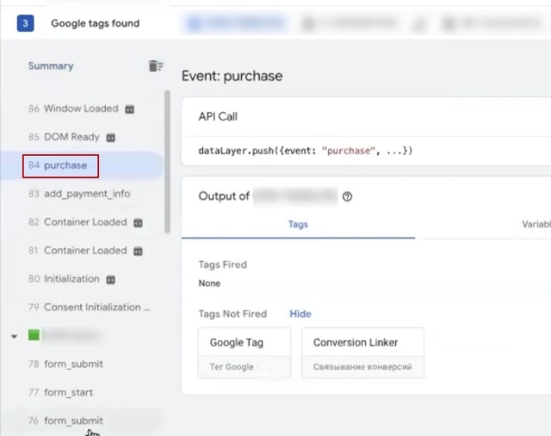This screenshot has width=551, height=436.
Task: Select the Summary item in sidebar
Action: point(51,66)
